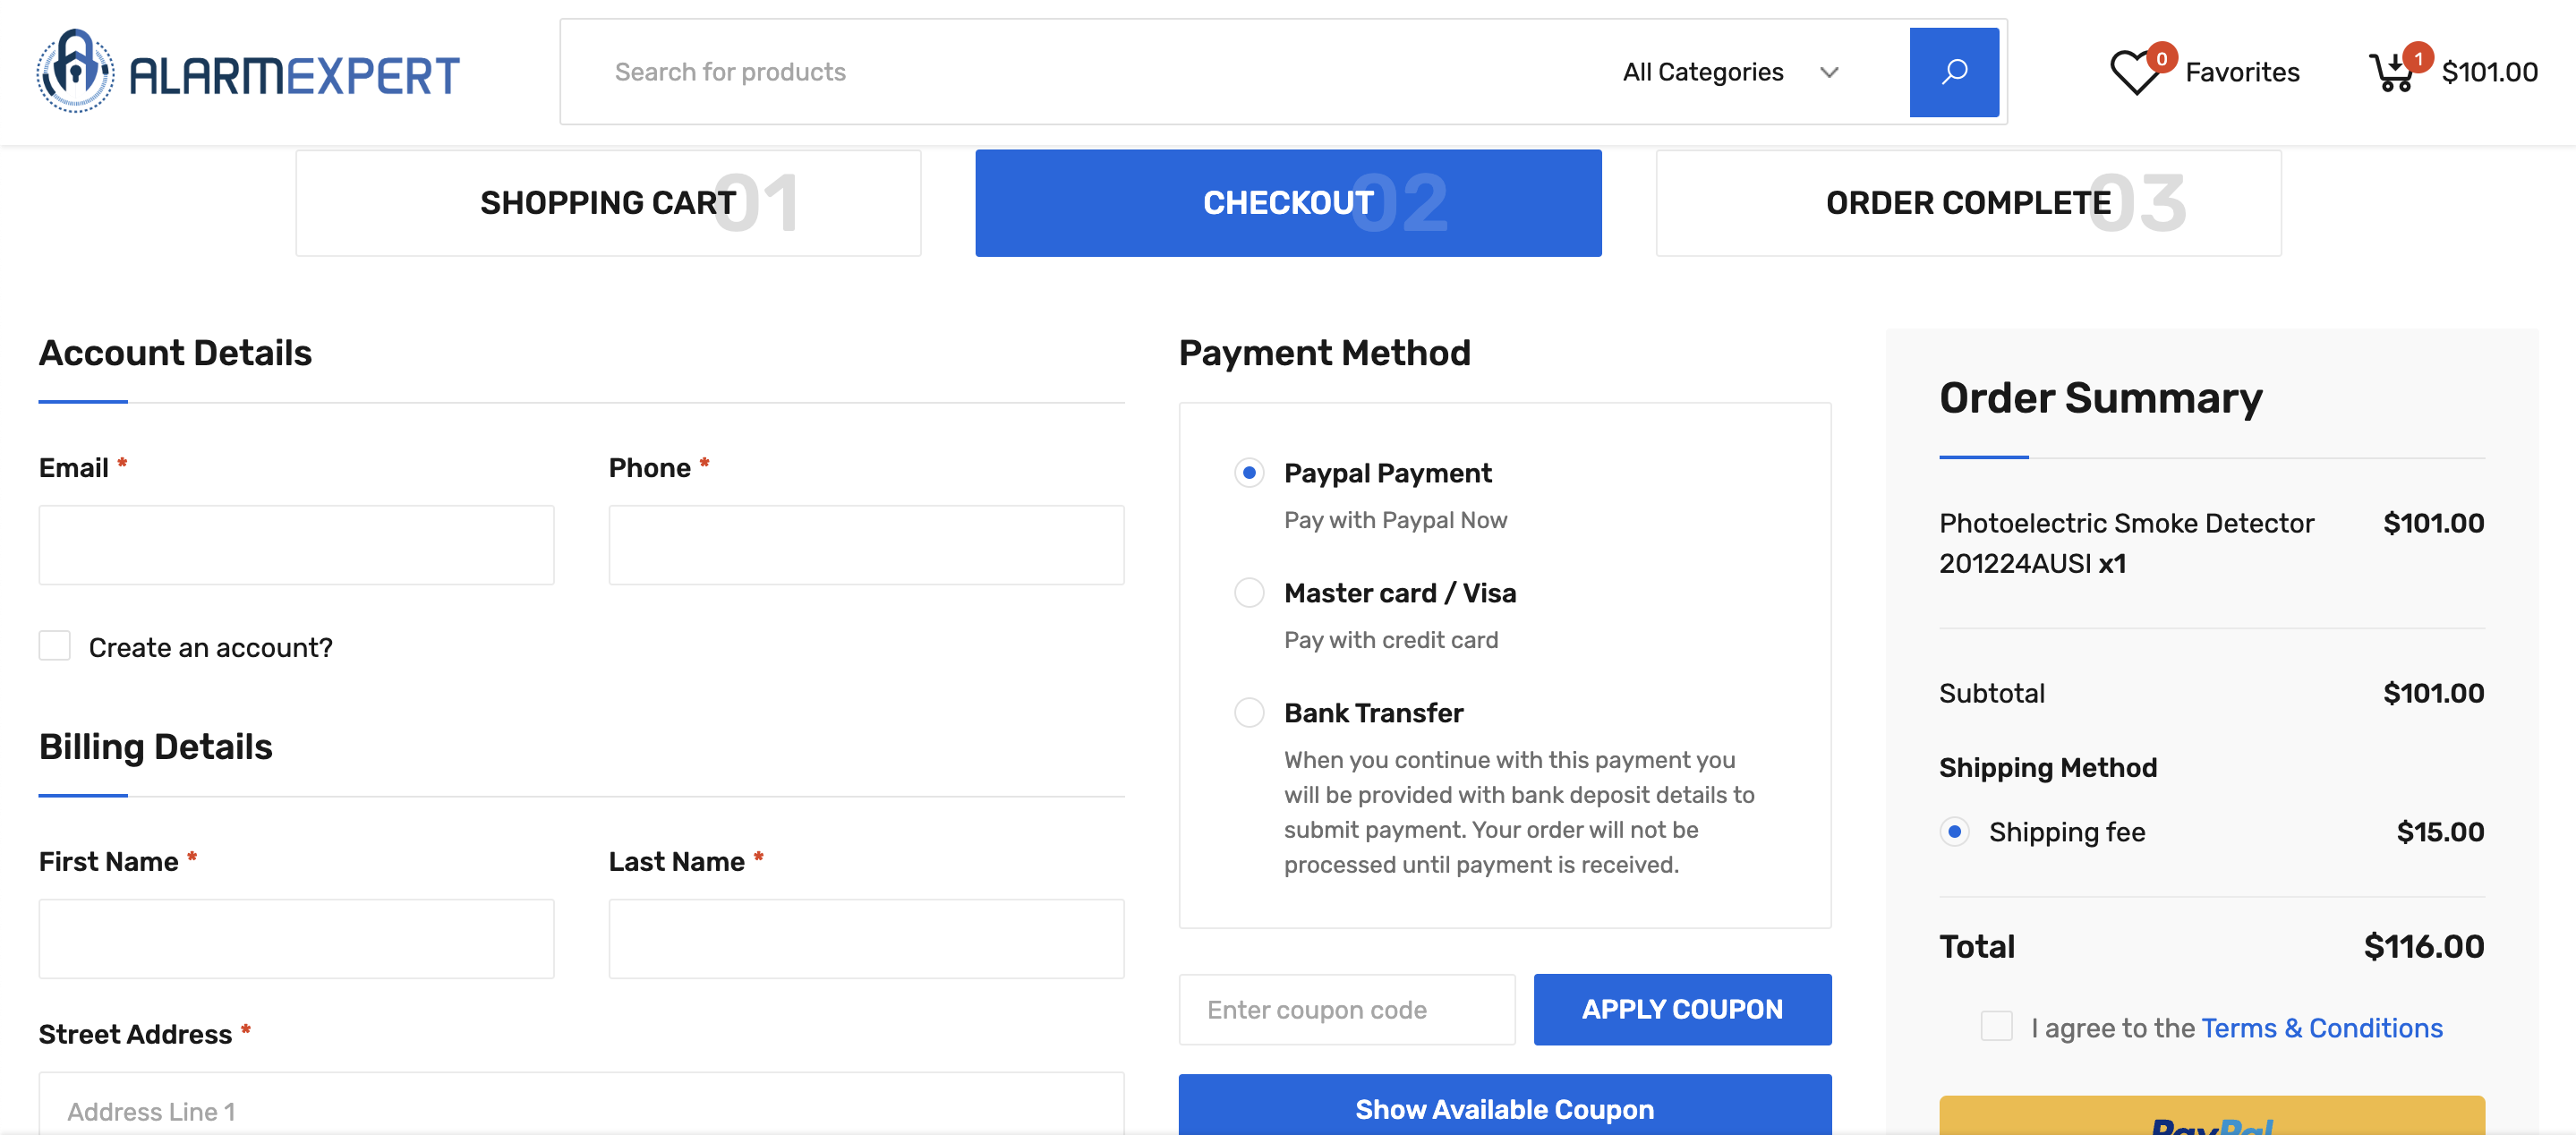Select the Paypal Payment radio button

(x=1249, y=473)
